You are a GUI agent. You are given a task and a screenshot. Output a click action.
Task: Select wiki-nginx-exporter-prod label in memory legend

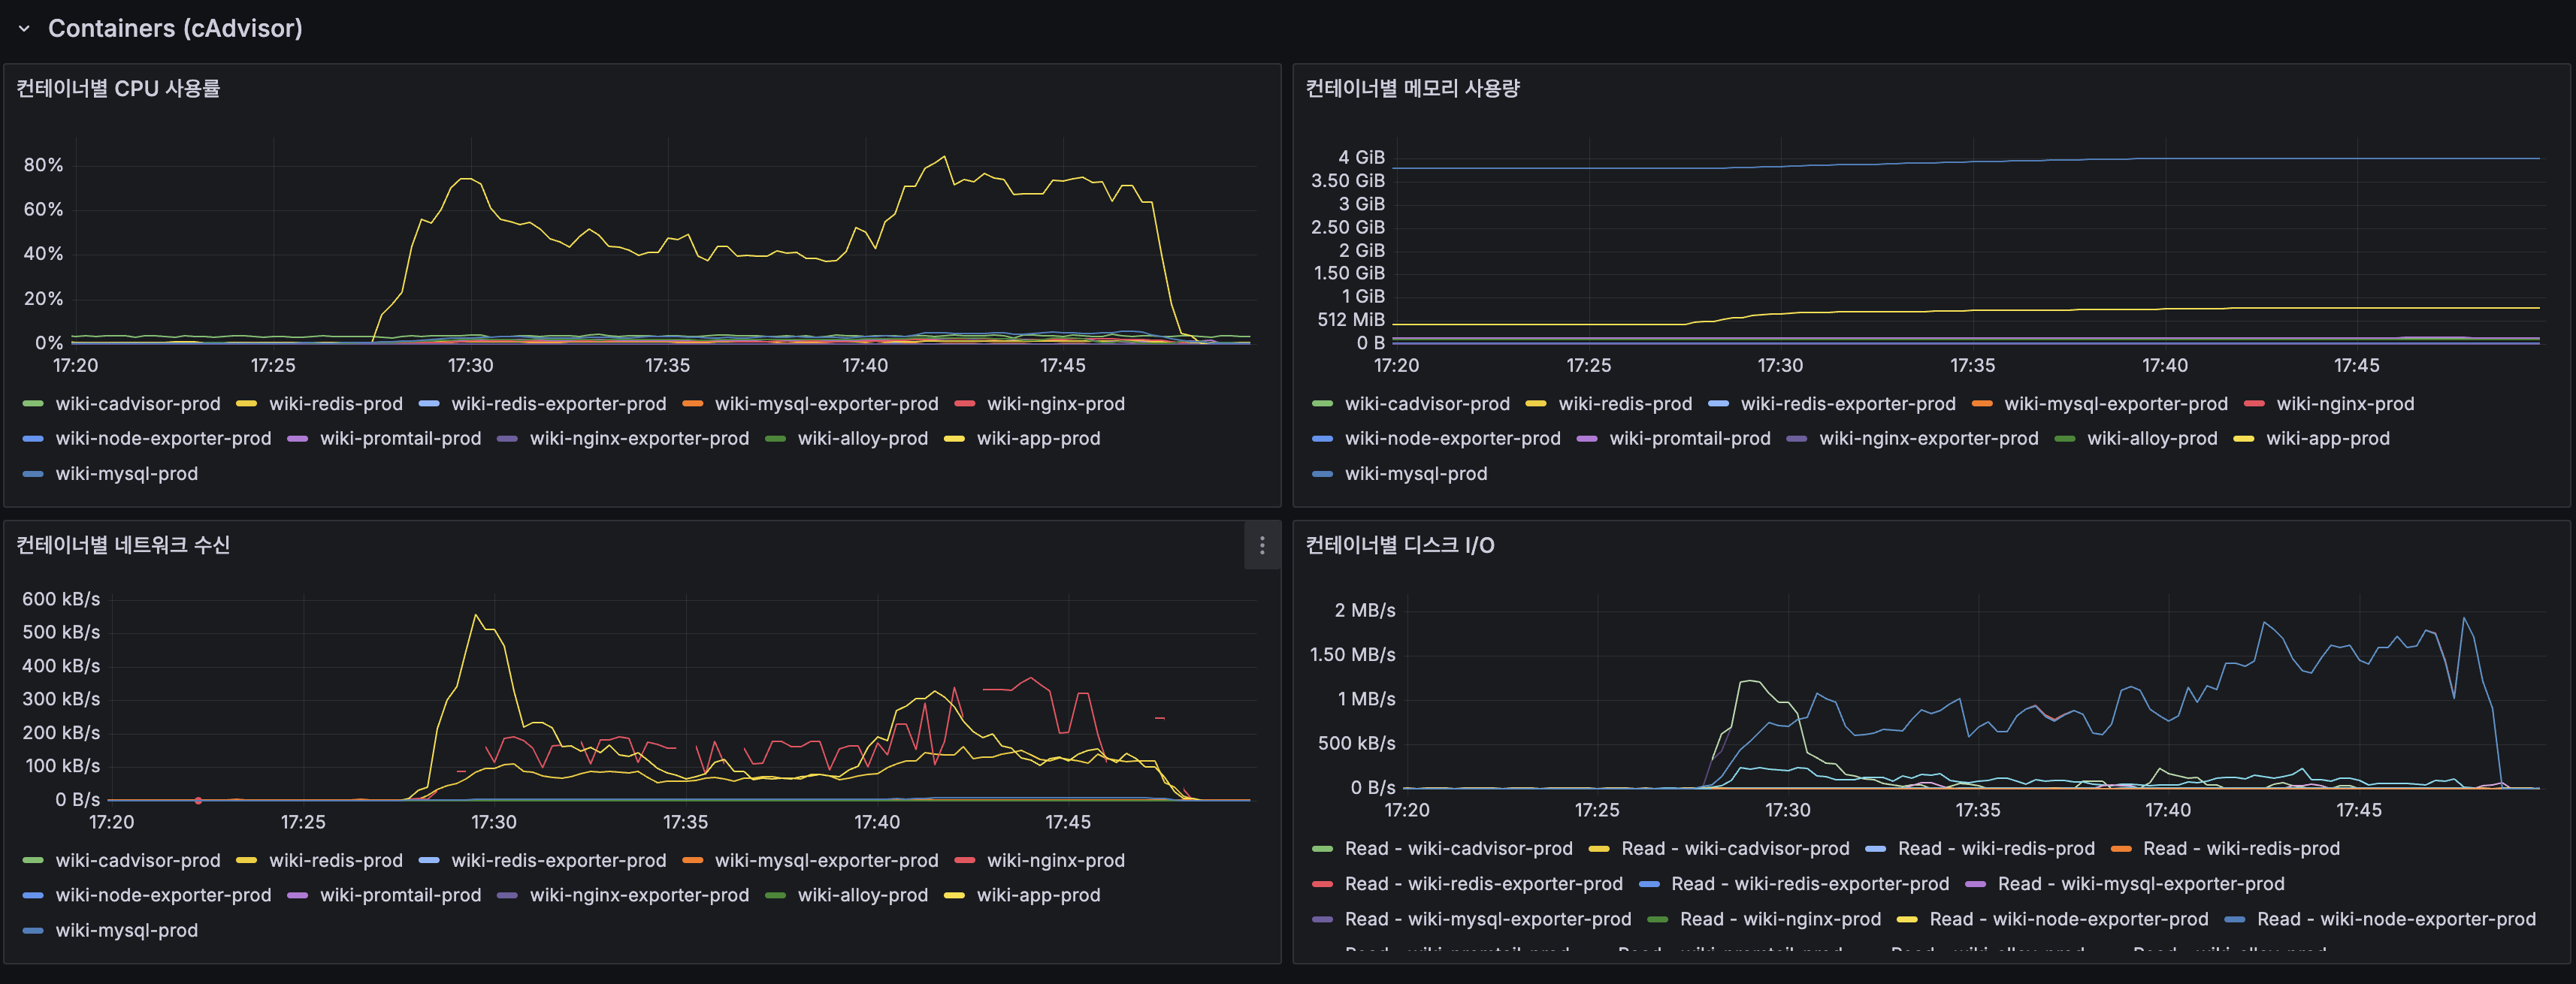(1928, 439)
